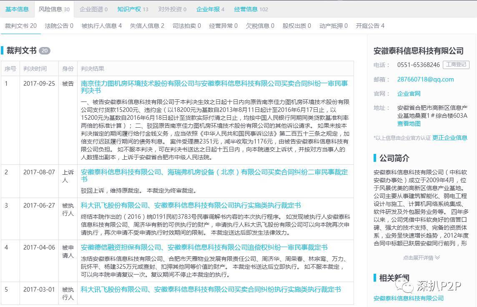
Task: Select the 经营异常 0 sub-tab
Action: 223,26
